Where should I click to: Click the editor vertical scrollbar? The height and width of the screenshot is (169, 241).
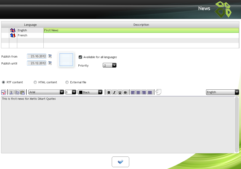pyautogui.click(x=237, y=125)
